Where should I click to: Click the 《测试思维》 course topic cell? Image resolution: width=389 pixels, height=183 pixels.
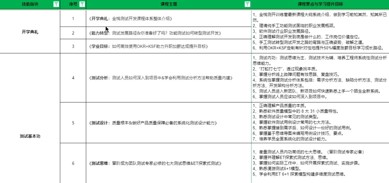click(169, 163)
